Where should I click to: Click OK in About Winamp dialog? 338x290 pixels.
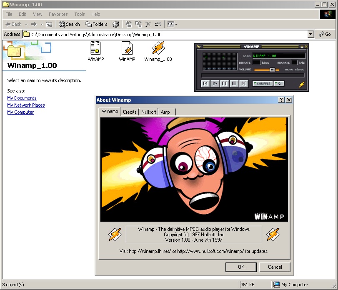pos(241,267)
